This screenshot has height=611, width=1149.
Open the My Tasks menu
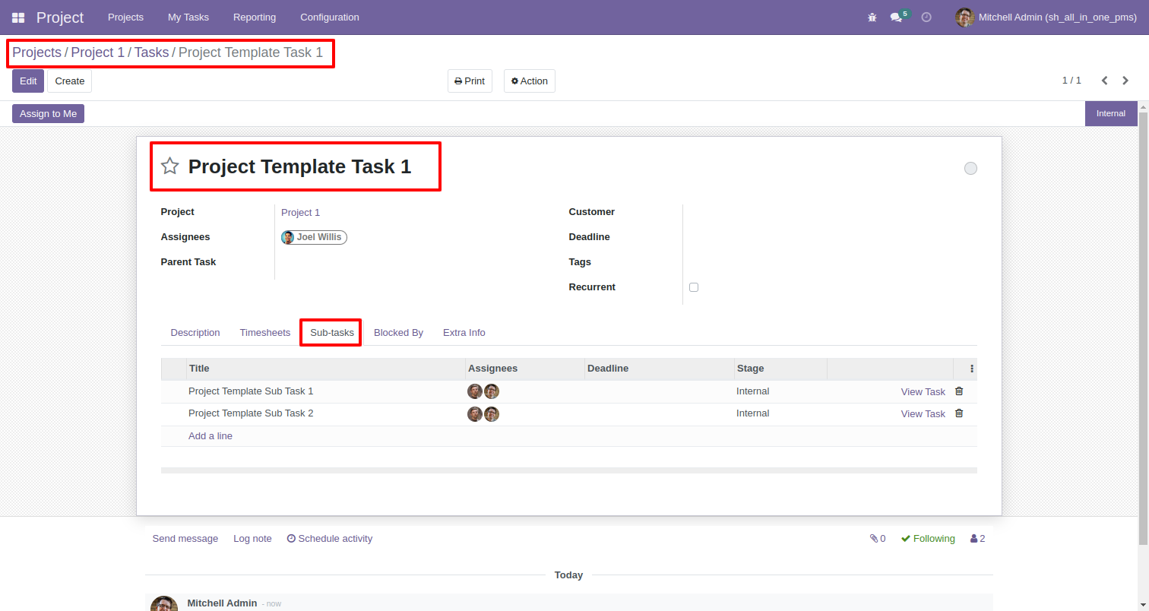188,17
